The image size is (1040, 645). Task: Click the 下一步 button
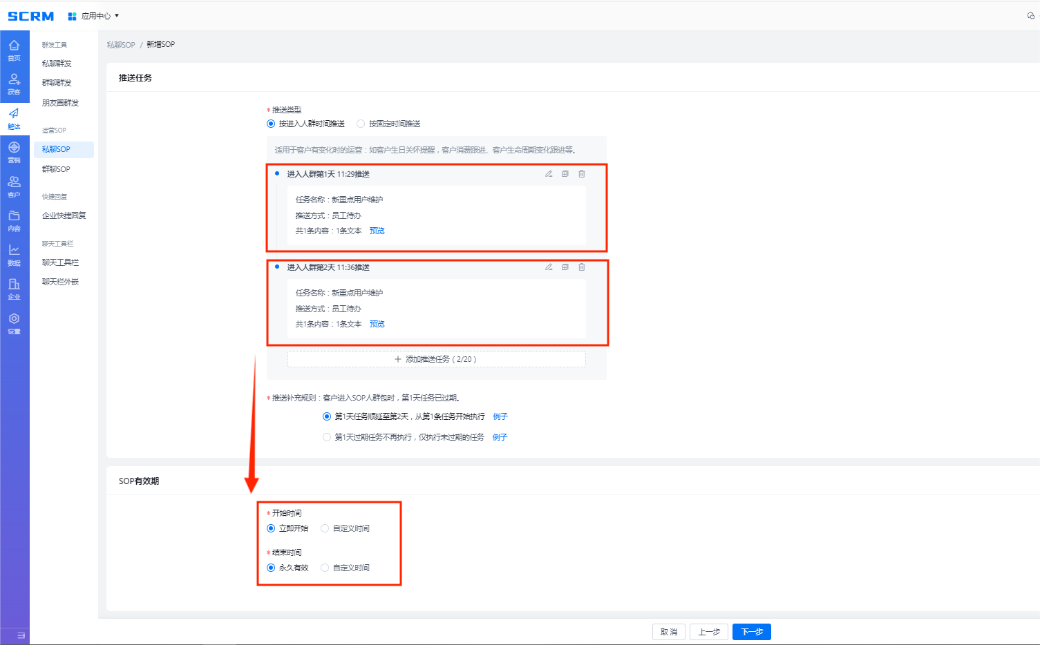(x=751, y=632)
